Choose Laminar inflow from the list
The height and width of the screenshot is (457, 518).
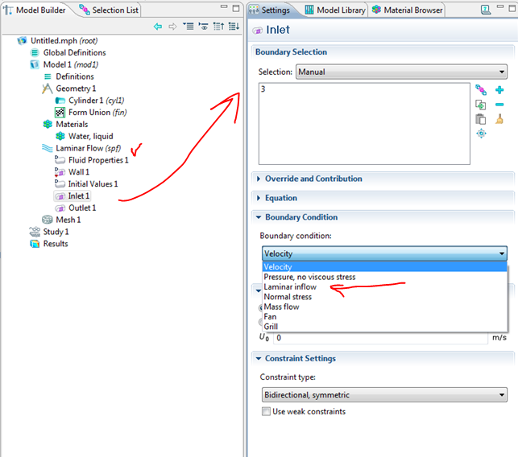[290, 287]
